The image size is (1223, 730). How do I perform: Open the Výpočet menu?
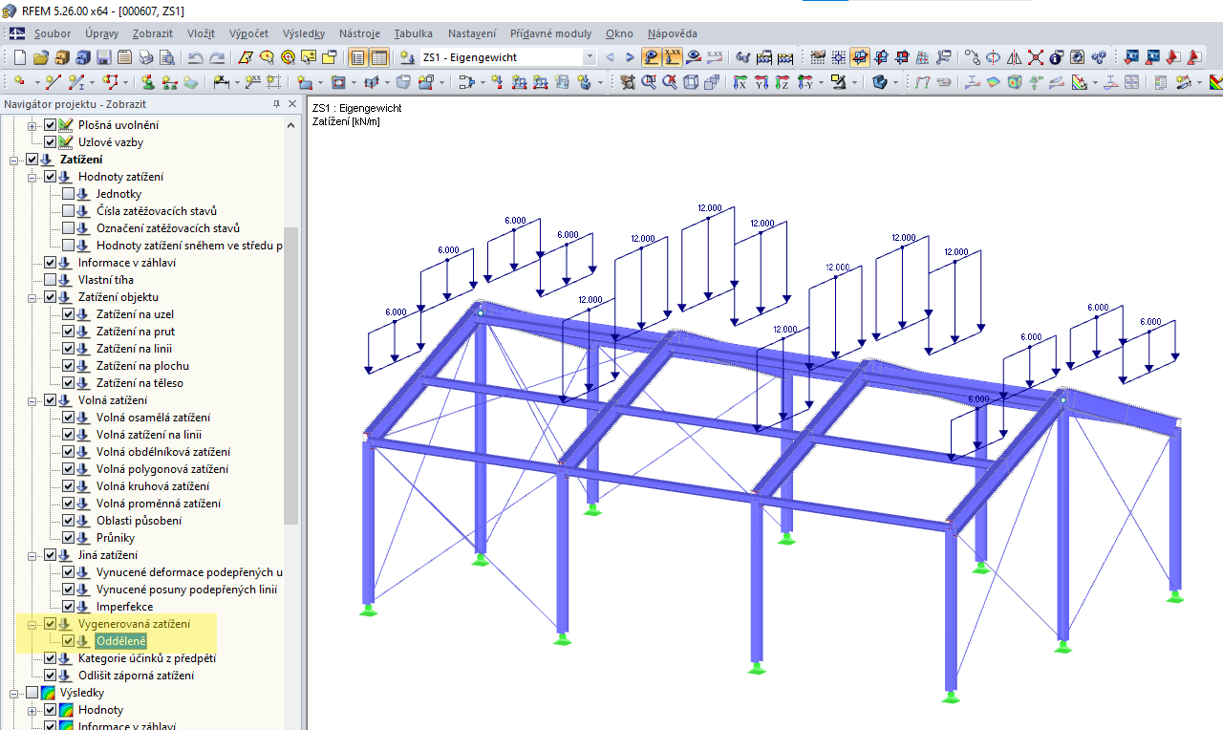(248, 33)
